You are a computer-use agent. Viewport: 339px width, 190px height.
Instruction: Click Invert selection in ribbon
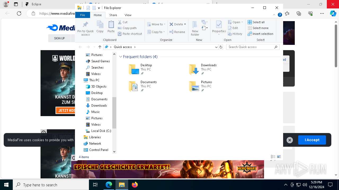260,34
